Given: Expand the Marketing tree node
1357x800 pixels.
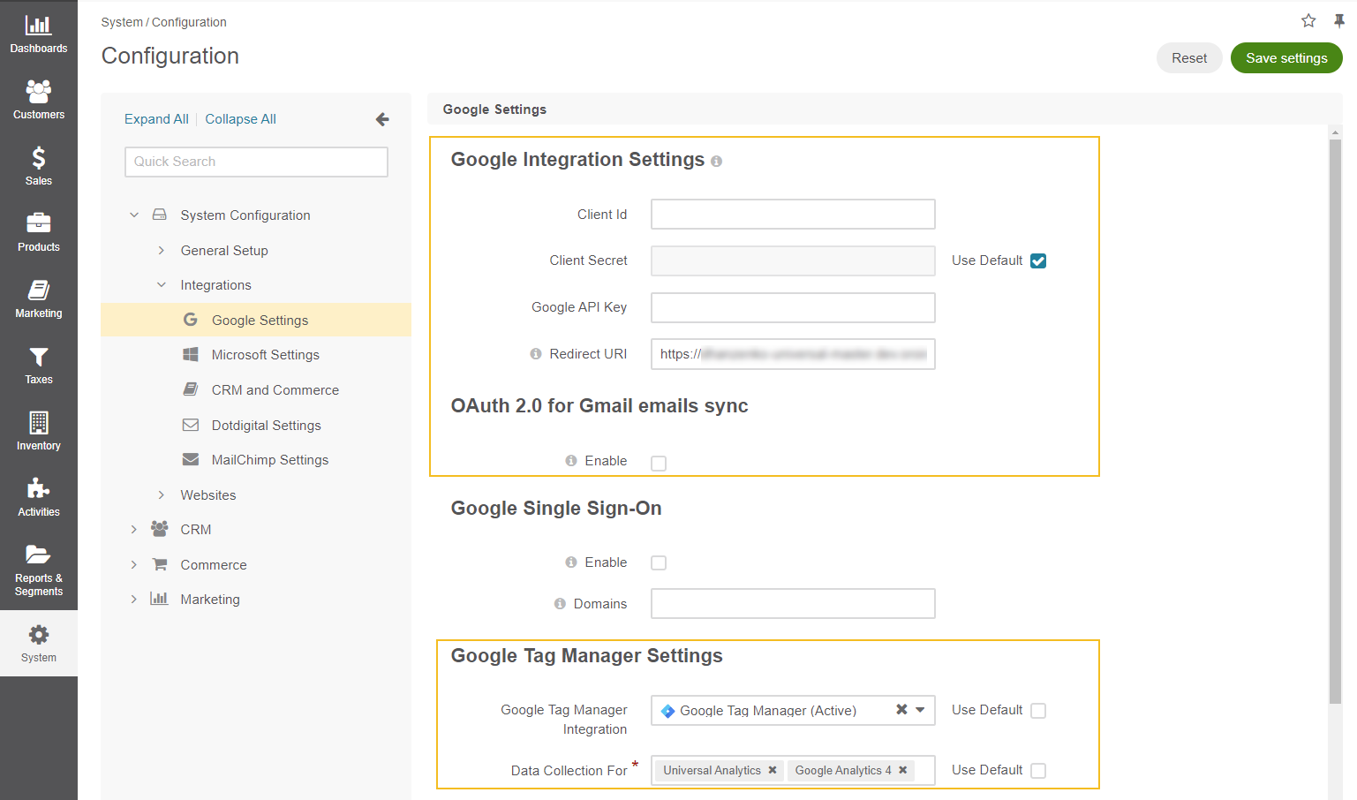Looking at the screenshot, I should [134, 600].
